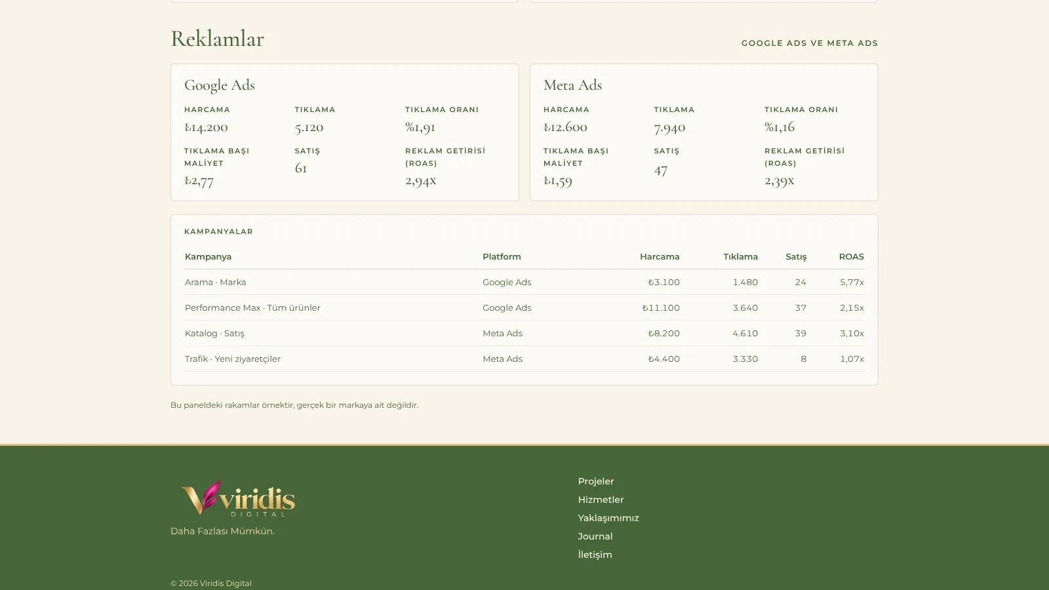Select the Katalog · Satış campaign row

(x=524, y=333)
